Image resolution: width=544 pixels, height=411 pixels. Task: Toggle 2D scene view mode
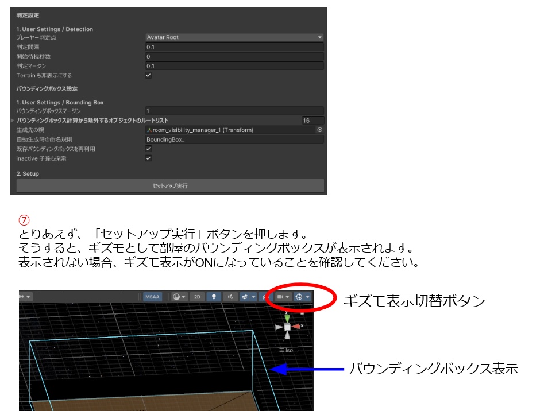point(196,297)
